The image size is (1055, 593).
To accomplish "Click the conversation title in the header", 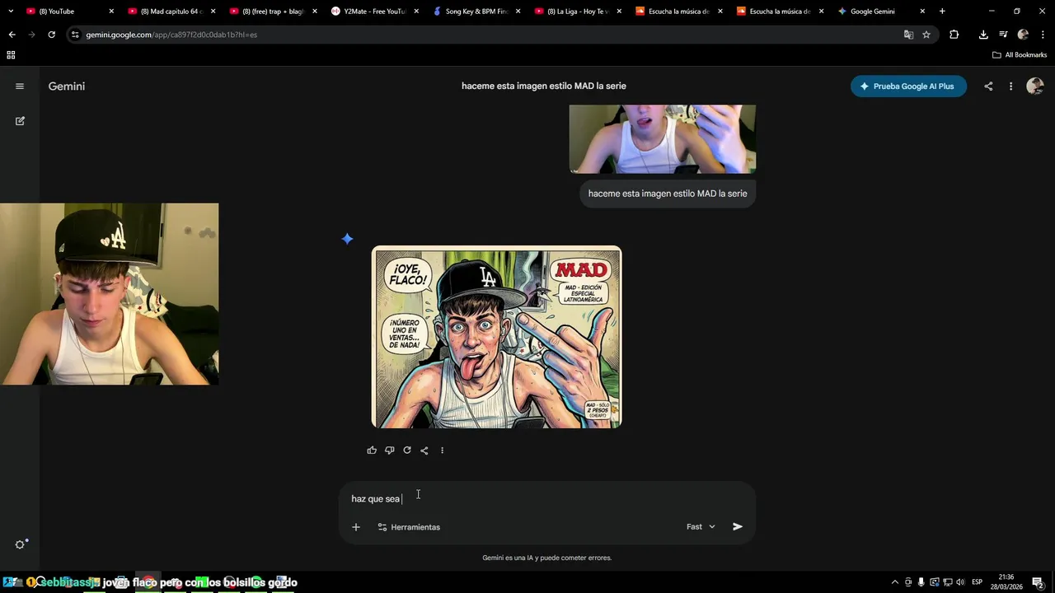I will 544,86.
